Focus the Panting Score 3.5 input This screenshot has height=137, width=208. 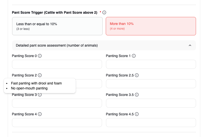[x=151, y=103]
